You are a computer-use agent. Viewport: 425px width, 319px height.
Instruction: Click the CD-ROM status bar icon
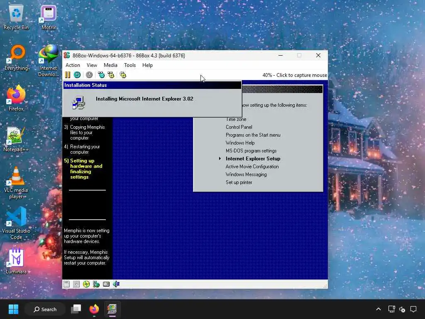pyautogui.click(x=86, y=284)
